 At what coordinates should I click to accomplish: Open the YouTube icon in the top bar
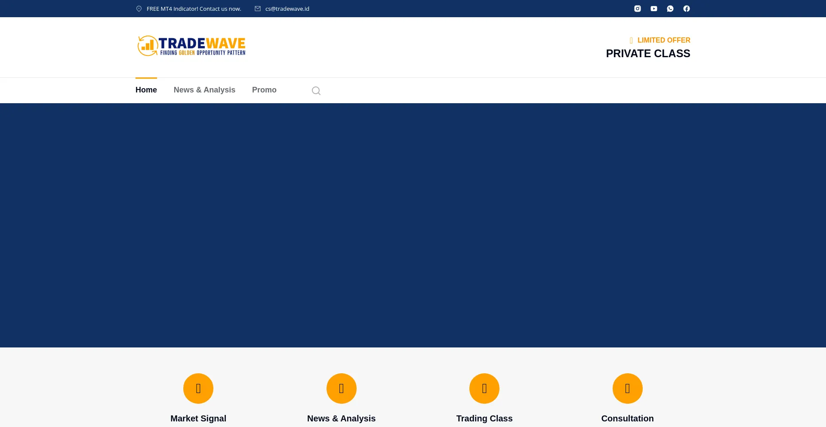point(653,8)
